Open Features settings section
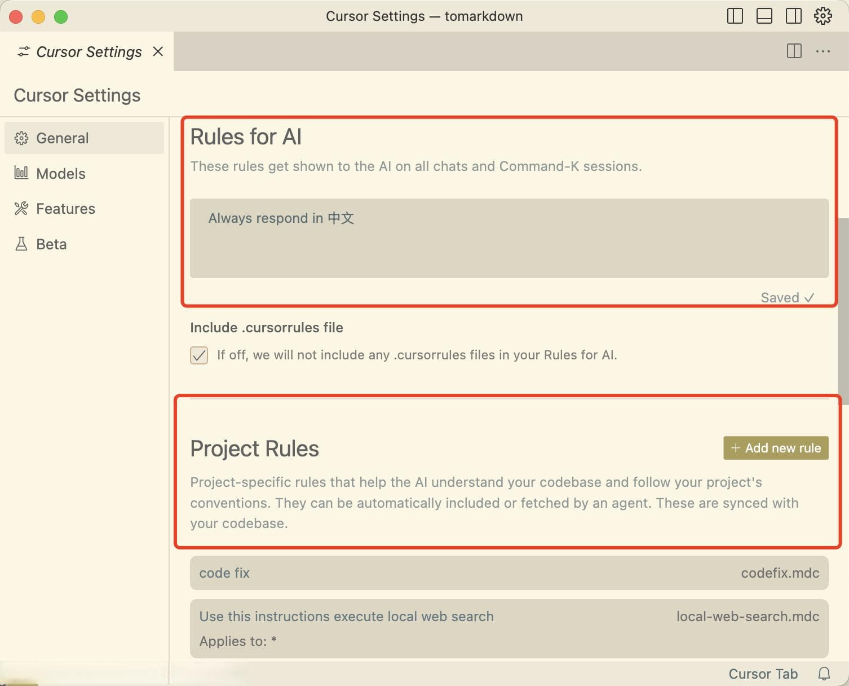This screenshot has width=849, height=686. [x=84, y=209]
